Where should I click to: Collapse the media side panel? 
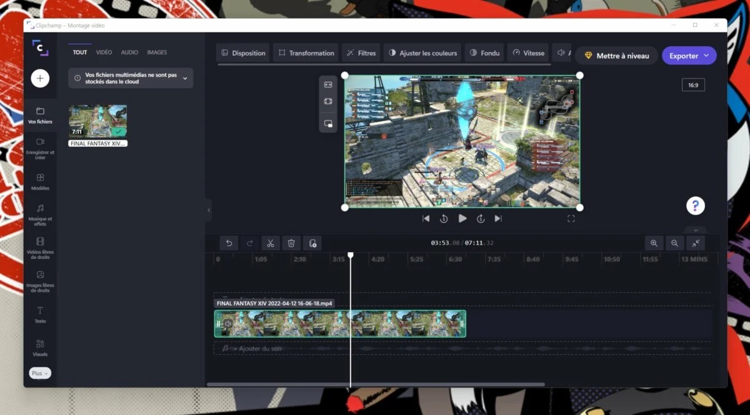coord(209,210)
